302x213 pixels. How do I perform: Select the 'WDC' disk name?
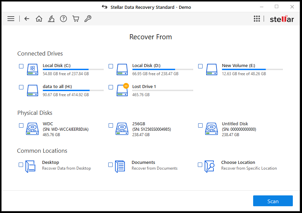48,124
